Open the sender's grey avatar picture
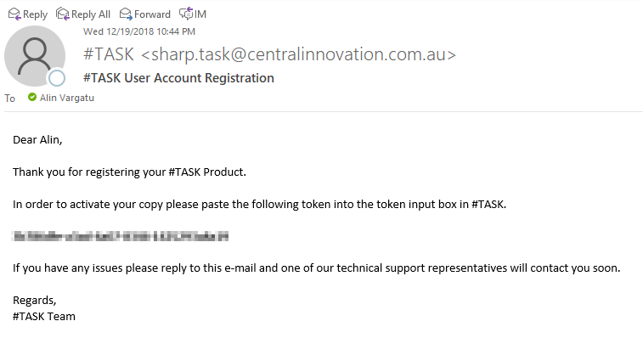643x338 pixels. click(x=35, y=56)
